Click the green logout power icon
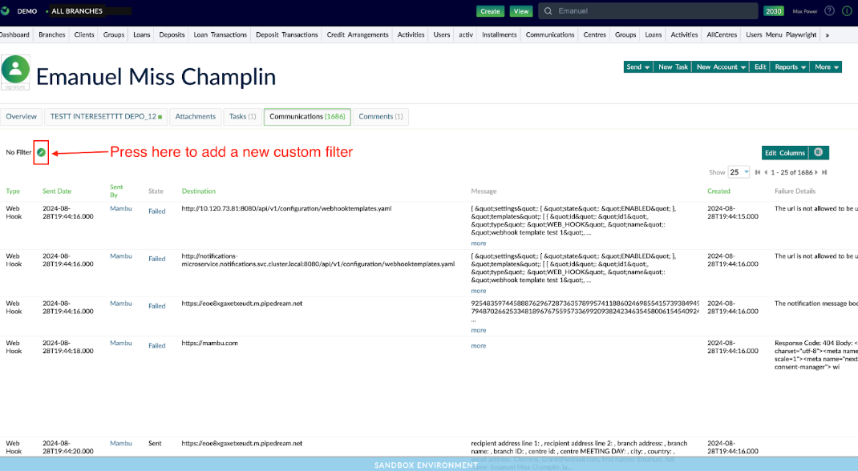858x471 pixels. click(x=845, y=11)
